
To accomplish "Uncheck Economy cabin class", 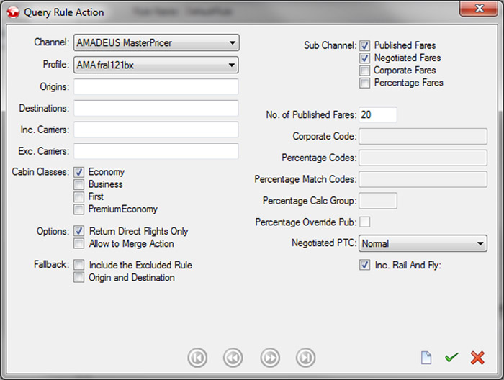I will [78, 172].
